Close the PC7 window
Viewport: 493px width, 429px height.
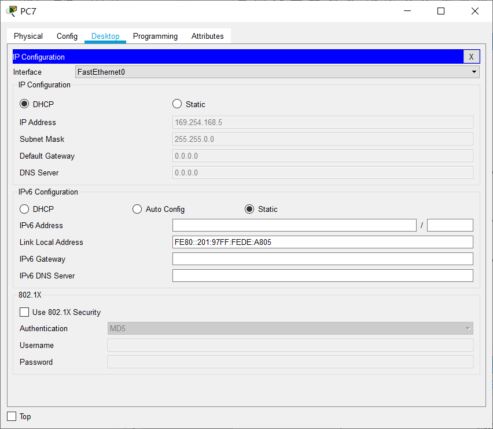(474, 11)
